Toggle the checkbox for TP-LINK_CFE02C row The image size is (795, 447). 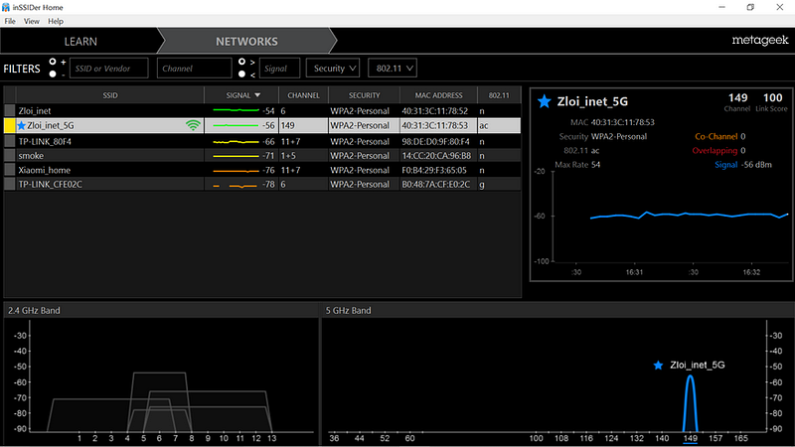pos(10,185)
